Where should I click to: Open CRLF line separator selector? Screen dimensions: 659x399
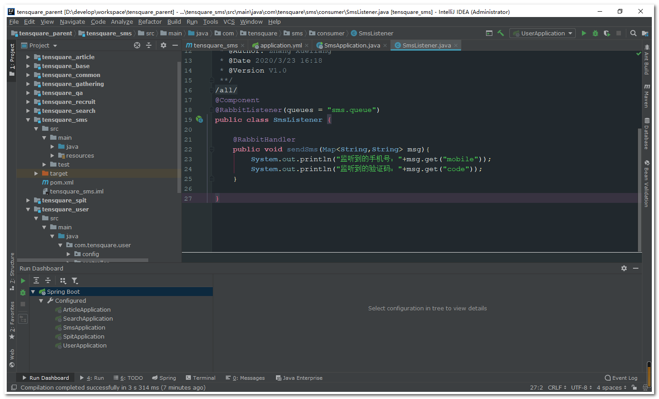[557, 388]
